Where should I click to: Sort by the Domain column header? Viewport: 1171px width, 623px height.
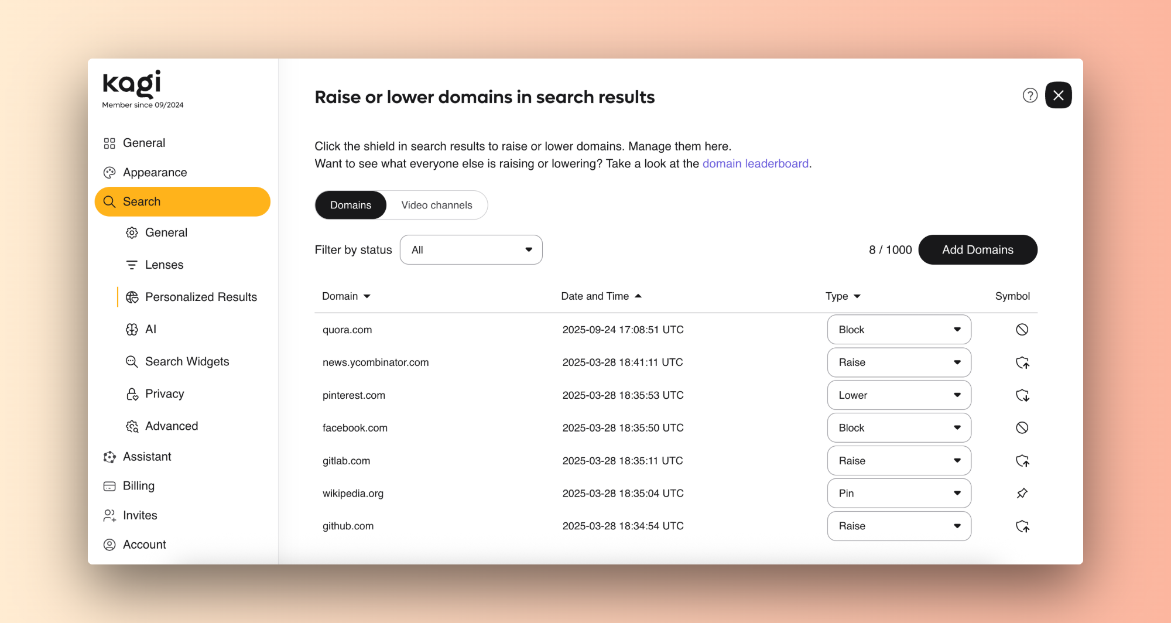[345, 296]
